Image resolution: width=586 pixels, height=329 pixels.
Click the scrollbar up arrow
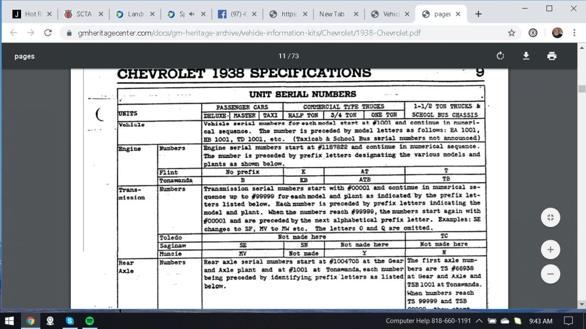point(582,47)
